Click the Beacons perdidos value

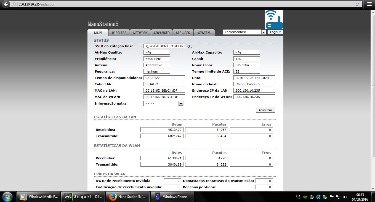[x=264, y=187]
